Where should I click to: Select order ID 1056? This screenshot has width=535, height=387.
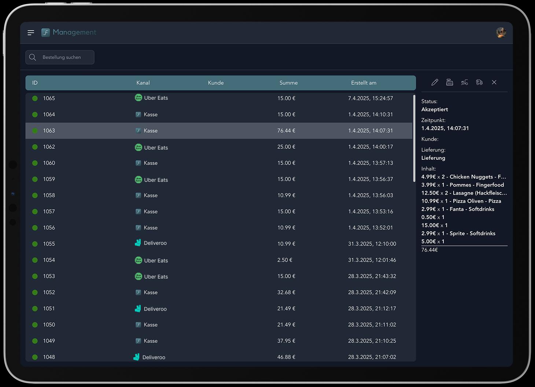click(x=49, y=228)
